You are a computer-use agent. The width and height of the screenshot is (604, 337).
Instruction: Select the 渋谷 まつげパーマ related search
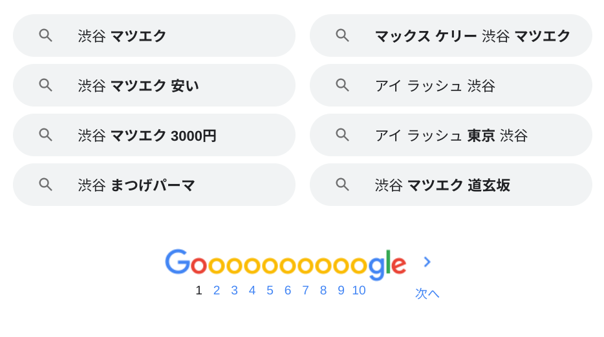coord(154,185)
